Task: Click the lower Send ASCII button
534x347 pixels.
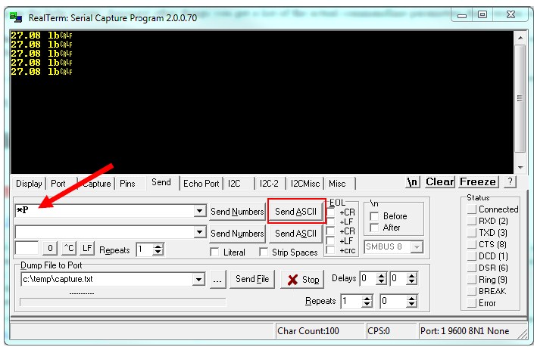Action: tap(295, 234)
